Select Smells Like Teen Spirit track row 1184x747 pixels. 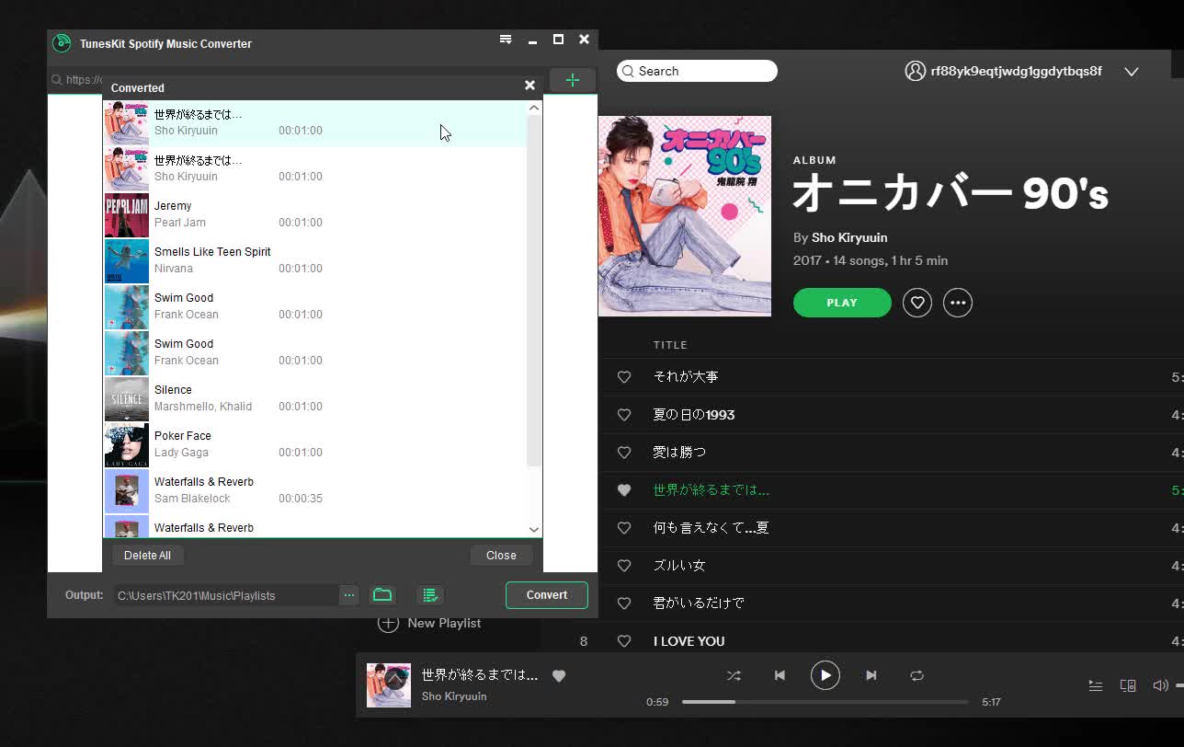(x=314, y=261)
